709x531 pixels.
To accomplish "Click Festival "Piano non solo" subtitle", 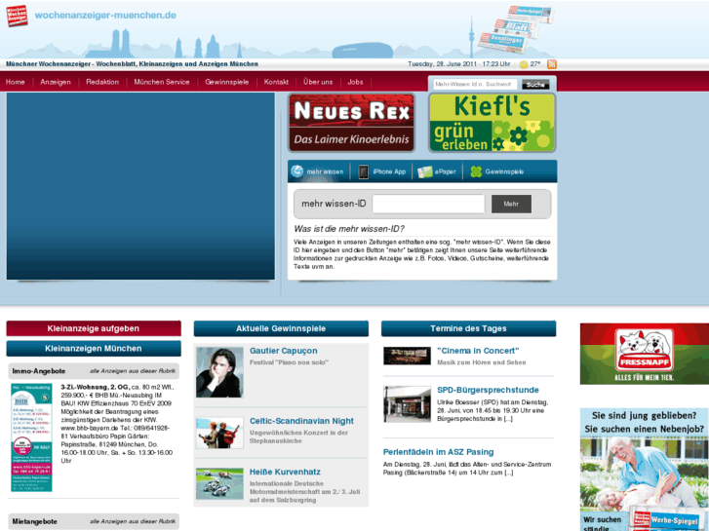I will (x=289, y=362).
